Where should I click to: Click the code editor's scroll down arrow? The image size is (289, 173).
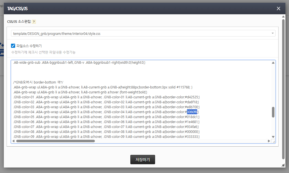tap(273, 137)
